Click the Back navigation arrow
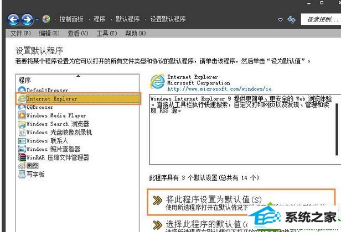This screenshot has height=232, width=341. (x=13, y=20)
